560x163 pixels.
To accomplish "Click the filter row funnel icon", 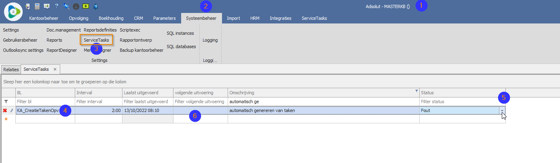I will (x=6, y=102).
